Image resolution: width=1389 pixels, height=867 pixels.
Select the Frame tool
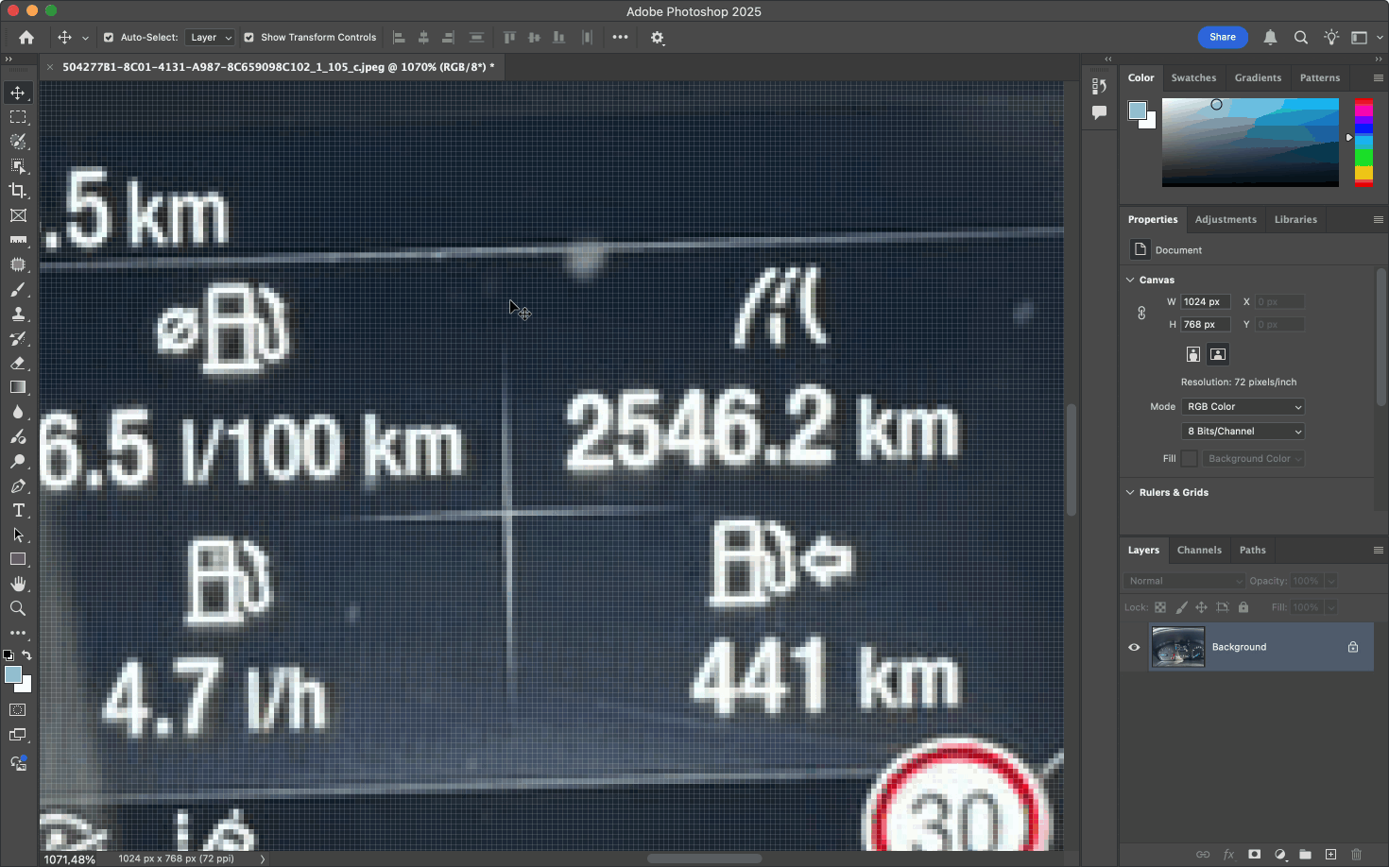pyautogui.click(x=18, y=215)
